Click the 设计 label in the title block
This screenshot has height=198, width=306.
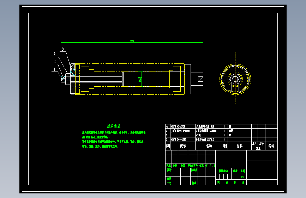point(169,170)
